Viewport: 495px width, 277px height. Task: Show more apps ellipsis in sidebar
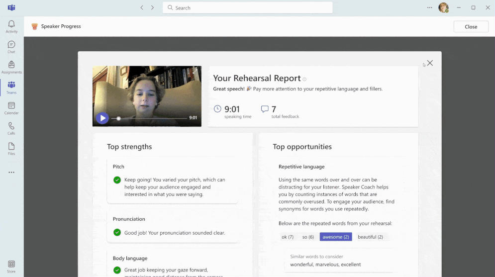click(11, 172)
